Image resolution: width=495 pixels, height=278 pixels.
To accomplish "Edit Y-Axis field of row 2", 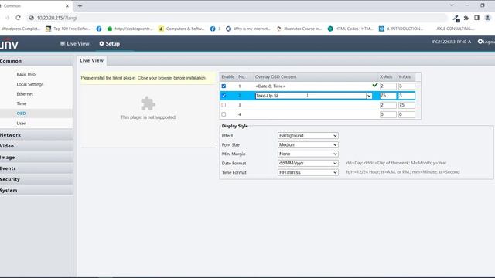I will click(x=406, y=96).
